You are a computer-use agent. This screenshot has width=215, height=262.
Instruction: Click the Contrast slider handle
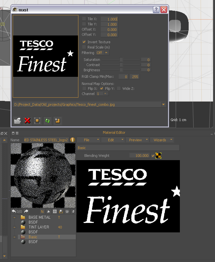[x=121, y=65]
